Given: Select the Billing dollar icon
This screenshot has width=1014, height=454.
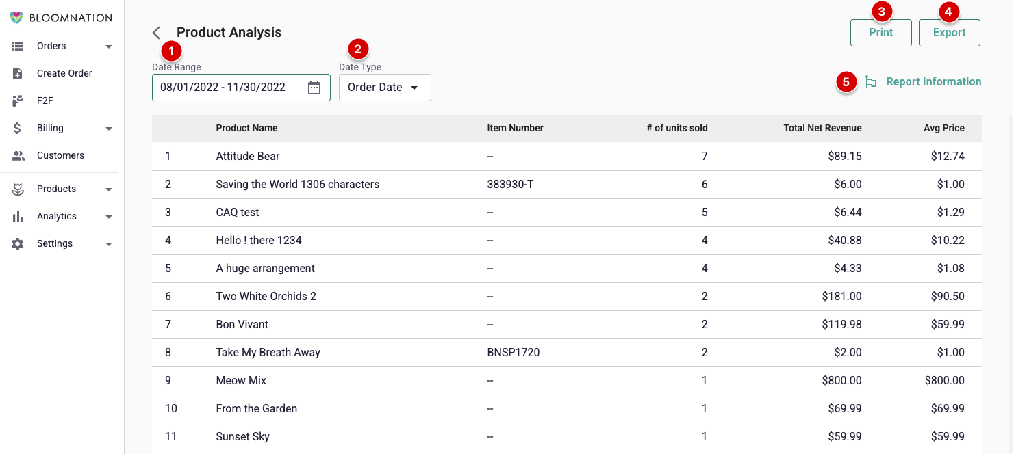Looking at the screenshot, I should (x=18, y=128).
